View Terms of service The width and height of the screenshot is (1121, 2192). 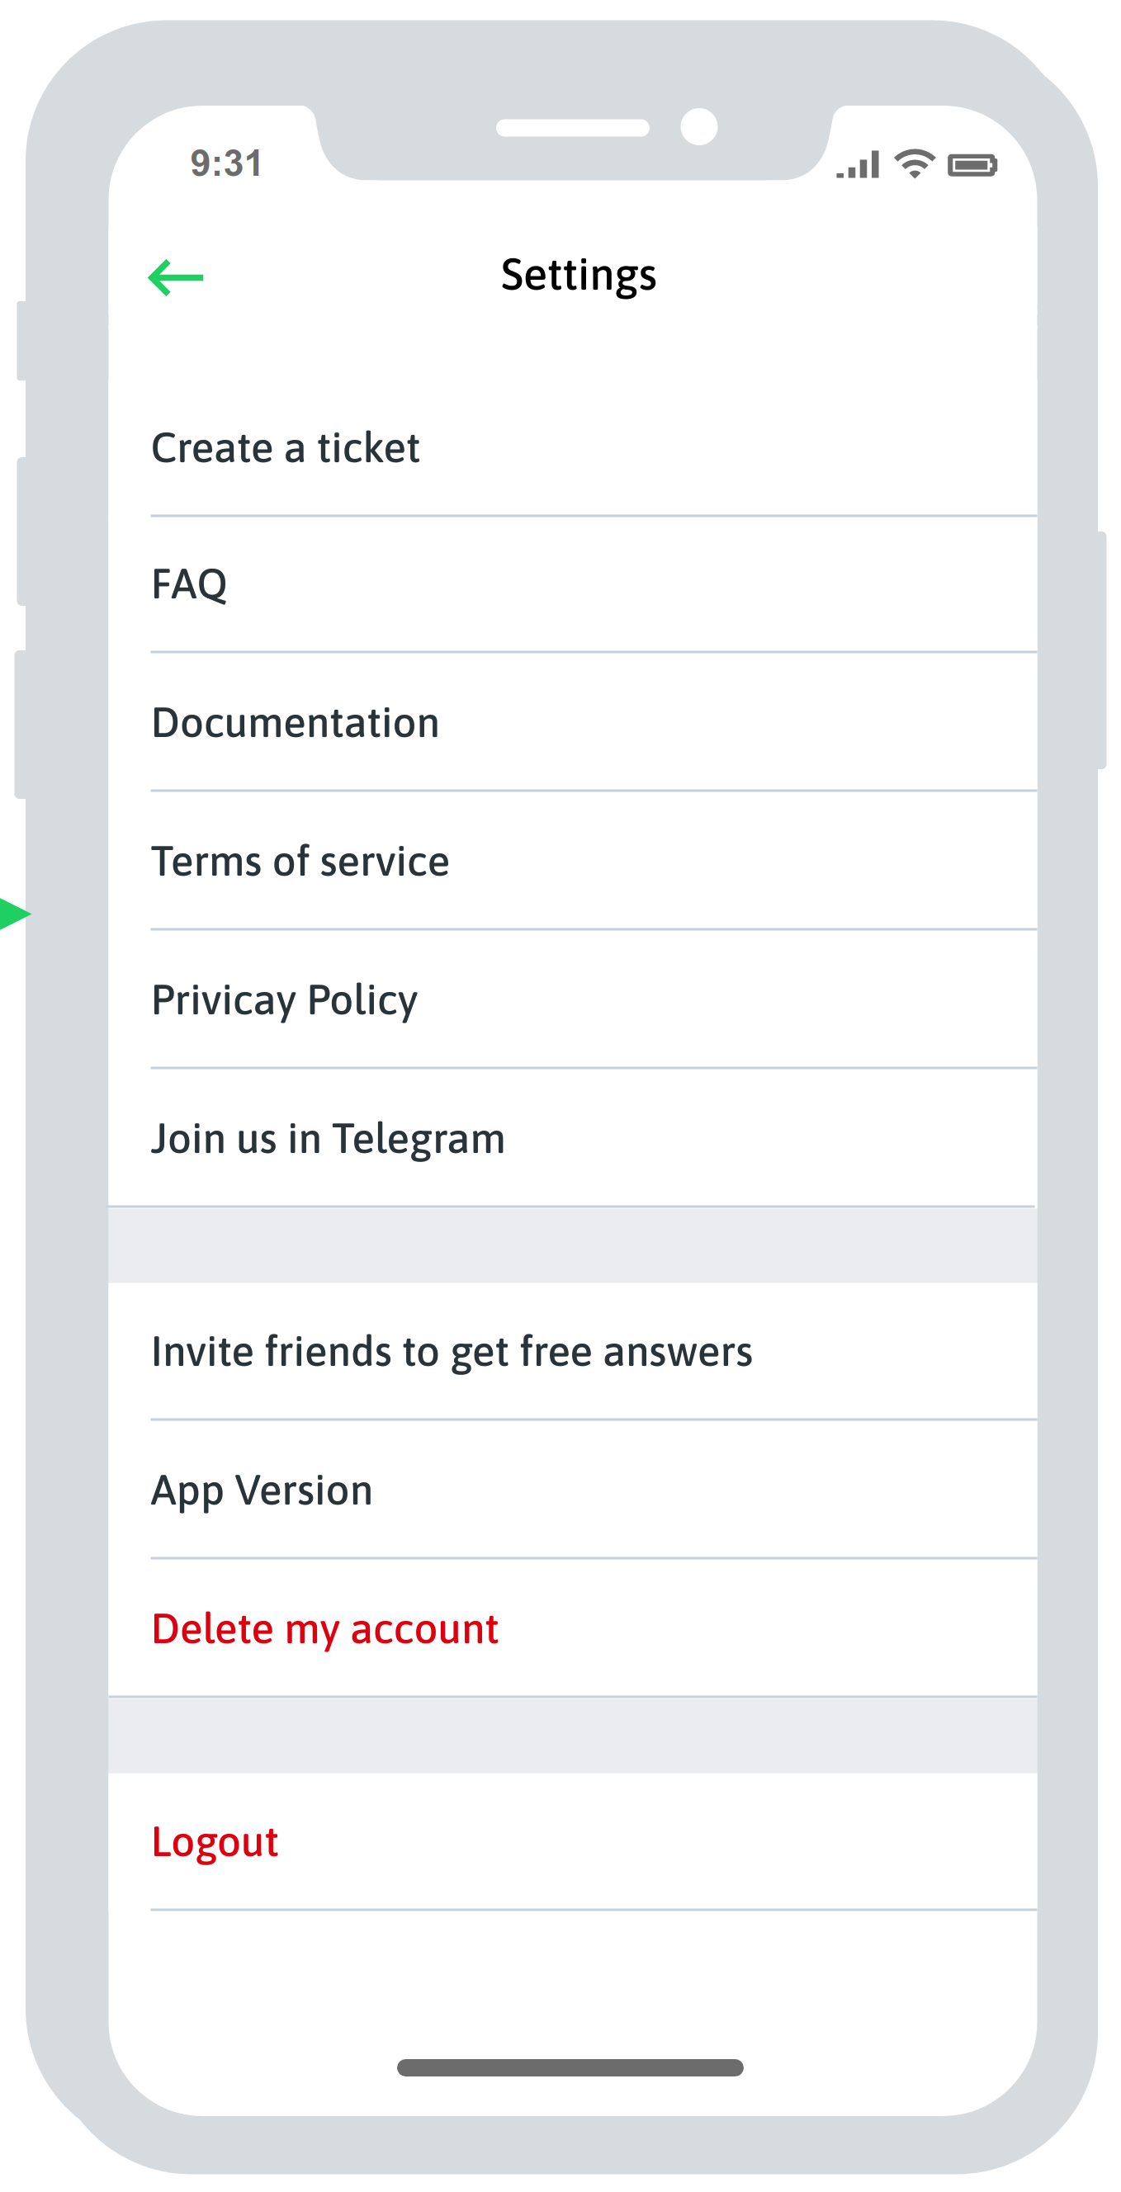300,862
